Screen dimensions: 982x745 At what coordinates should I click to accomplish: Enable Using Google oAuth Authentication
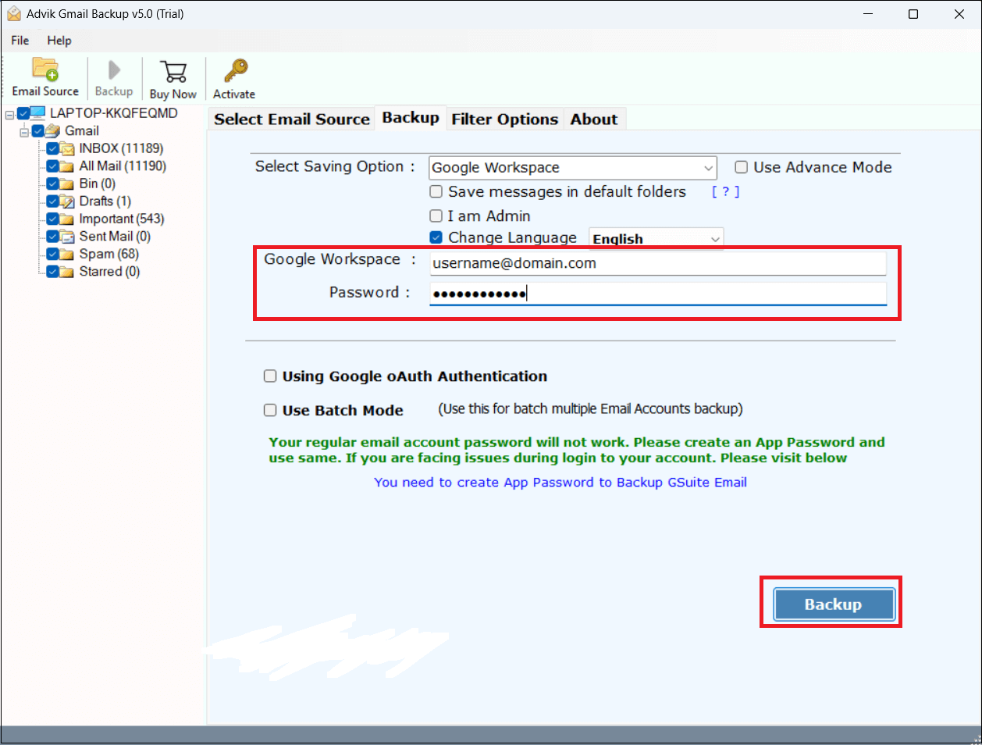tap(270, 376)
